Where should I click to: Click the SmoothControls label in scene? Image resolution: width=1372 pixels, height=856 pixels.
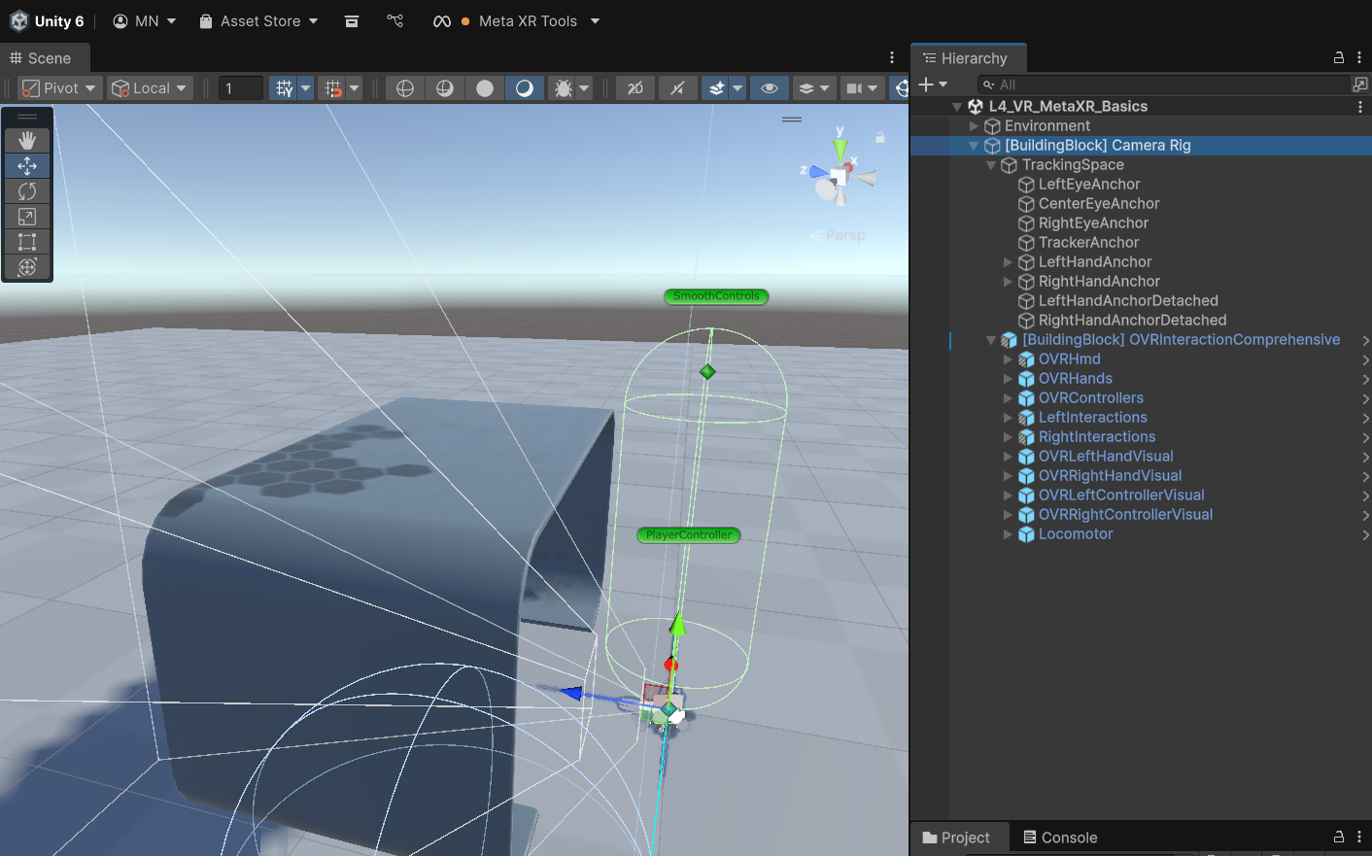pos(716,296)
